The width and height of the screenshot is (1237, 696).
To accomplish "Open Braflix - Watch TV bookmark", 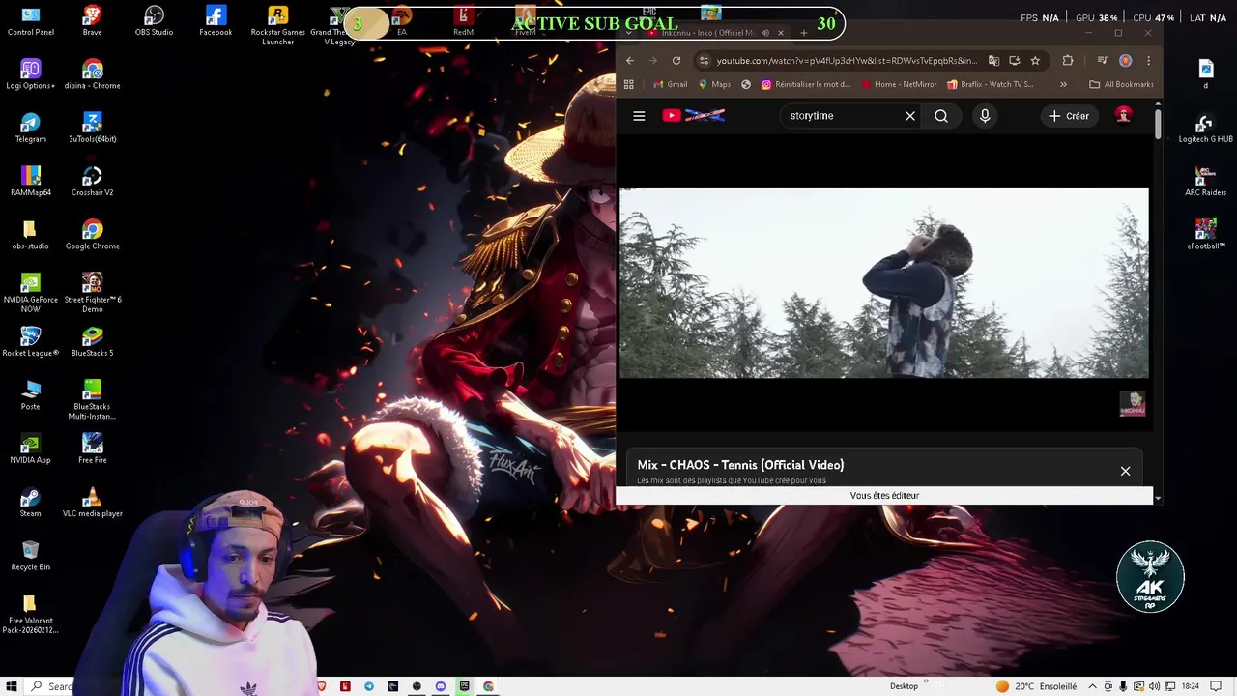I will 990,84.
